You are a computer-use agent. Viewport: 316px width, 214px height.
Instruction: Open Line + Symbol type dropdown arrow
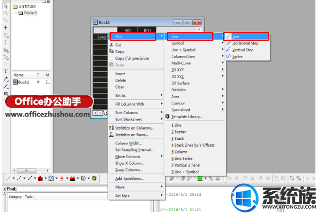coord(35,178)
